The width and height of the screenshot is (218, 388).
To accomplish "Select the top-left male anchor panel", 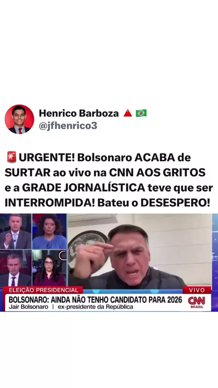I will [x=15, y=231].
